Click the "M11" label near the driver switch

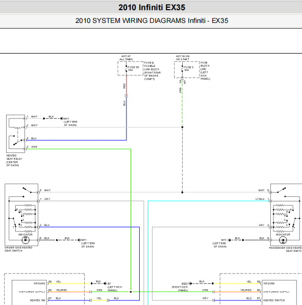coord(84,240)
